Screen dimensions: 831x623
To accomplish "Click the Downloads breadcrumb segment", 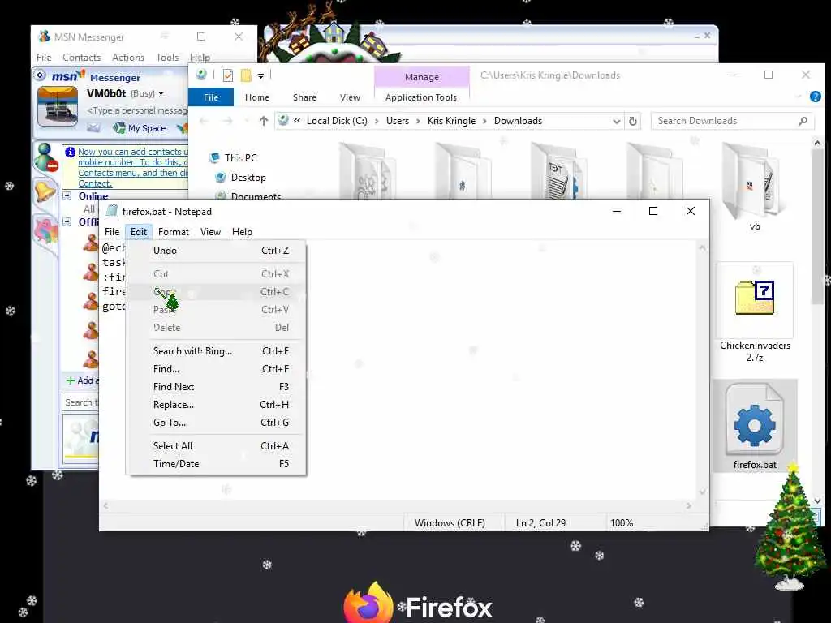I will point(518,121).
